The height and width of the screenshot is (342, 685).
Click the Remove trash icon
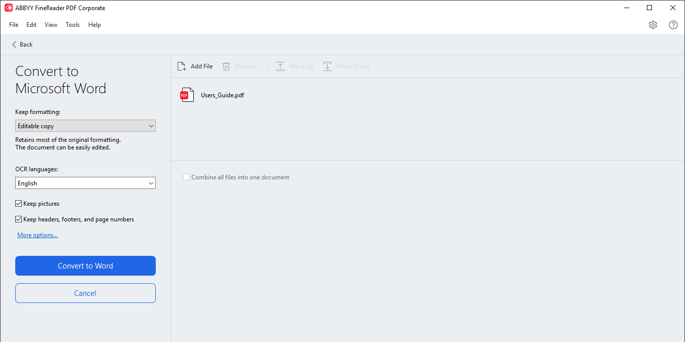click(226, 66)
